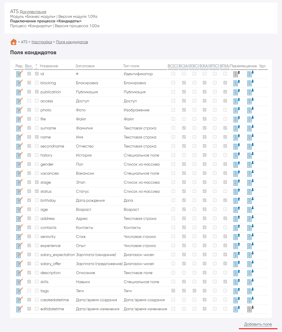Viewport: 282px width, 332px height.
Task: Edit the photo field row
Action: pyautogui.click(x=19, y=110)
